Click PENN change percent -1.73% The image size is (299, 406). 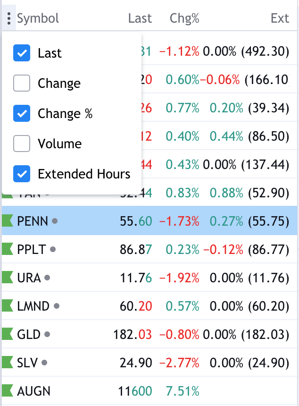click(180, 221)
